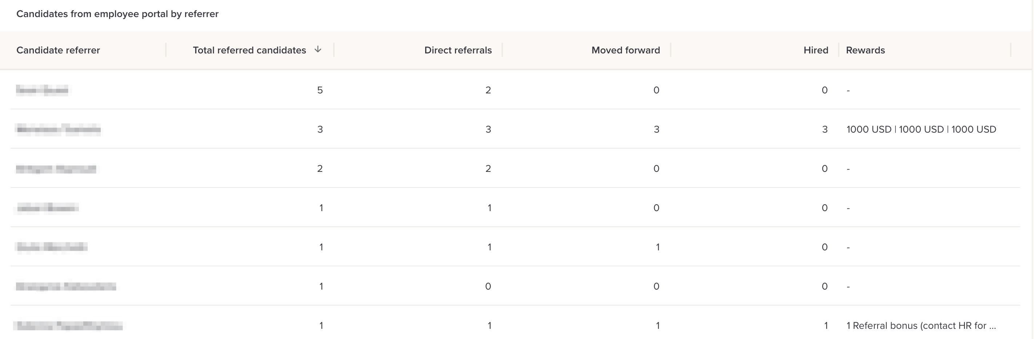Click the 1000 USD rewards cell
The image size is (1034, 339).
pos(921,129)
